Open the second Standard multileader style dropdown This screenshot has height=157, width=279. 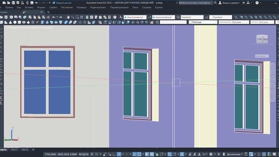point(221,17)
